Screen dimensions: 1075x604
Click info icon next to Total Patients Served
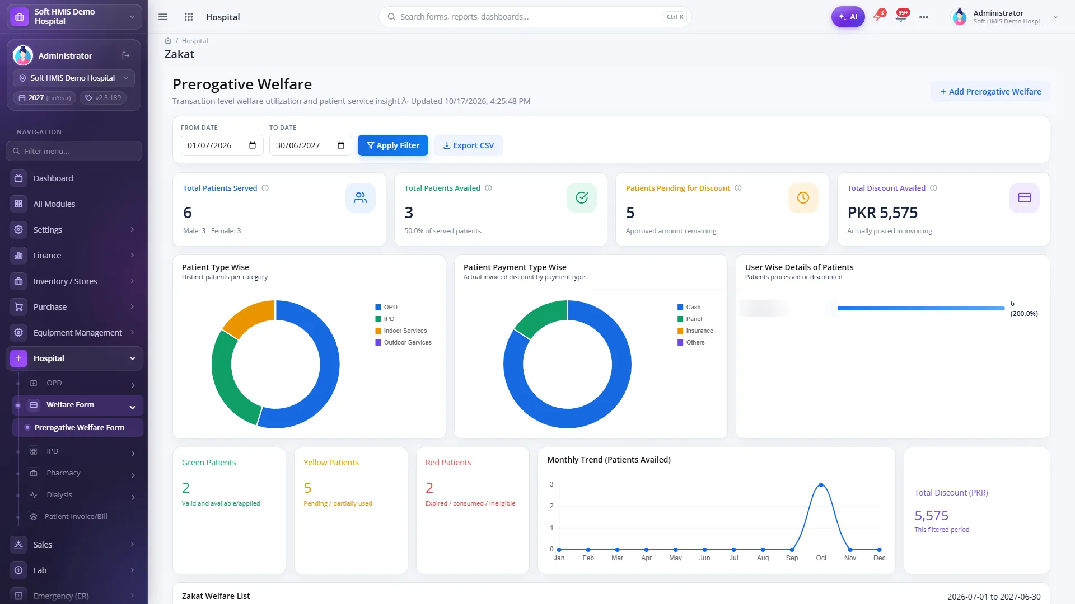(x=265, y=188)
